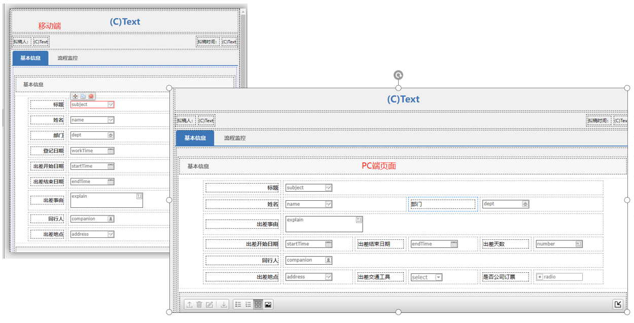The width and height of the screenshot is (634, 323).
Task: Click the dept organization icon in mobile form
Action: pos(111,135)
